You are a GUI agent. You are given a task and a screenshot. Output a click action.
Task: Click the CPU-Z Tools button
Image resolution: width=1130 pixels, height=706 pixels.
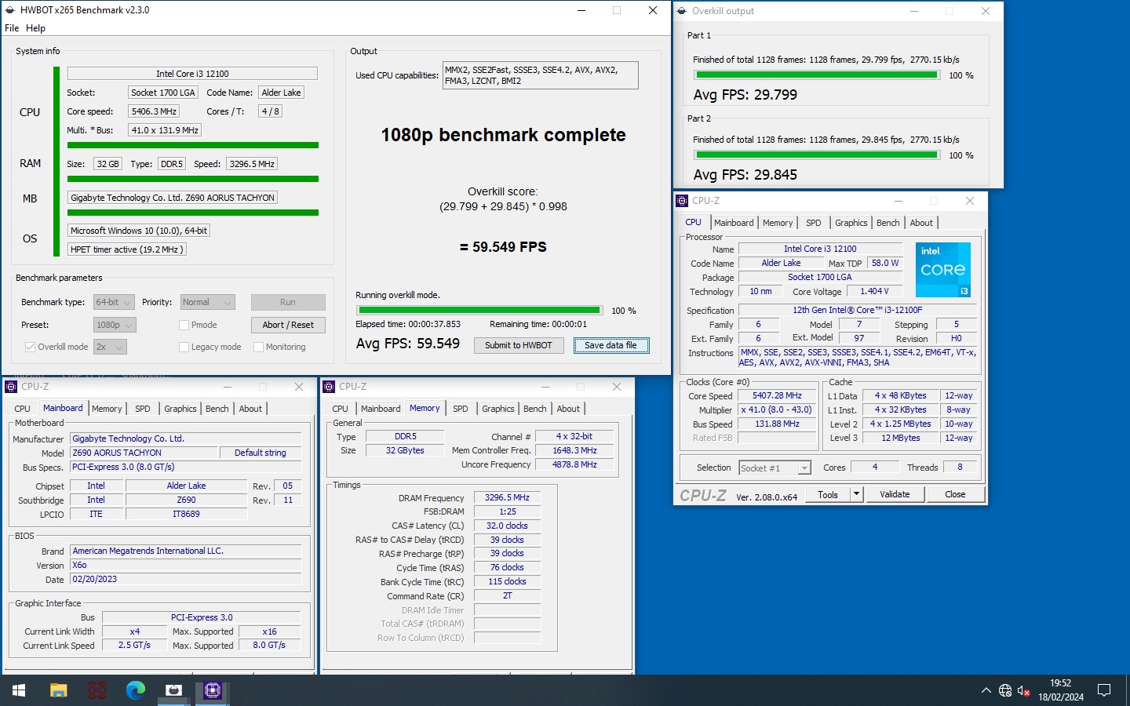pos(828,494)
